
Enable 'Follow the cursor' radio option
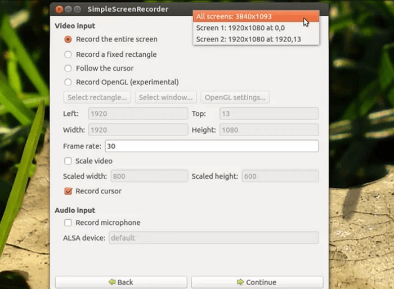[x=68, y=68]
